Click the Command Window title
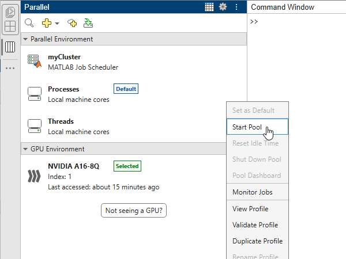346x259 pixels. coord(283,7)
